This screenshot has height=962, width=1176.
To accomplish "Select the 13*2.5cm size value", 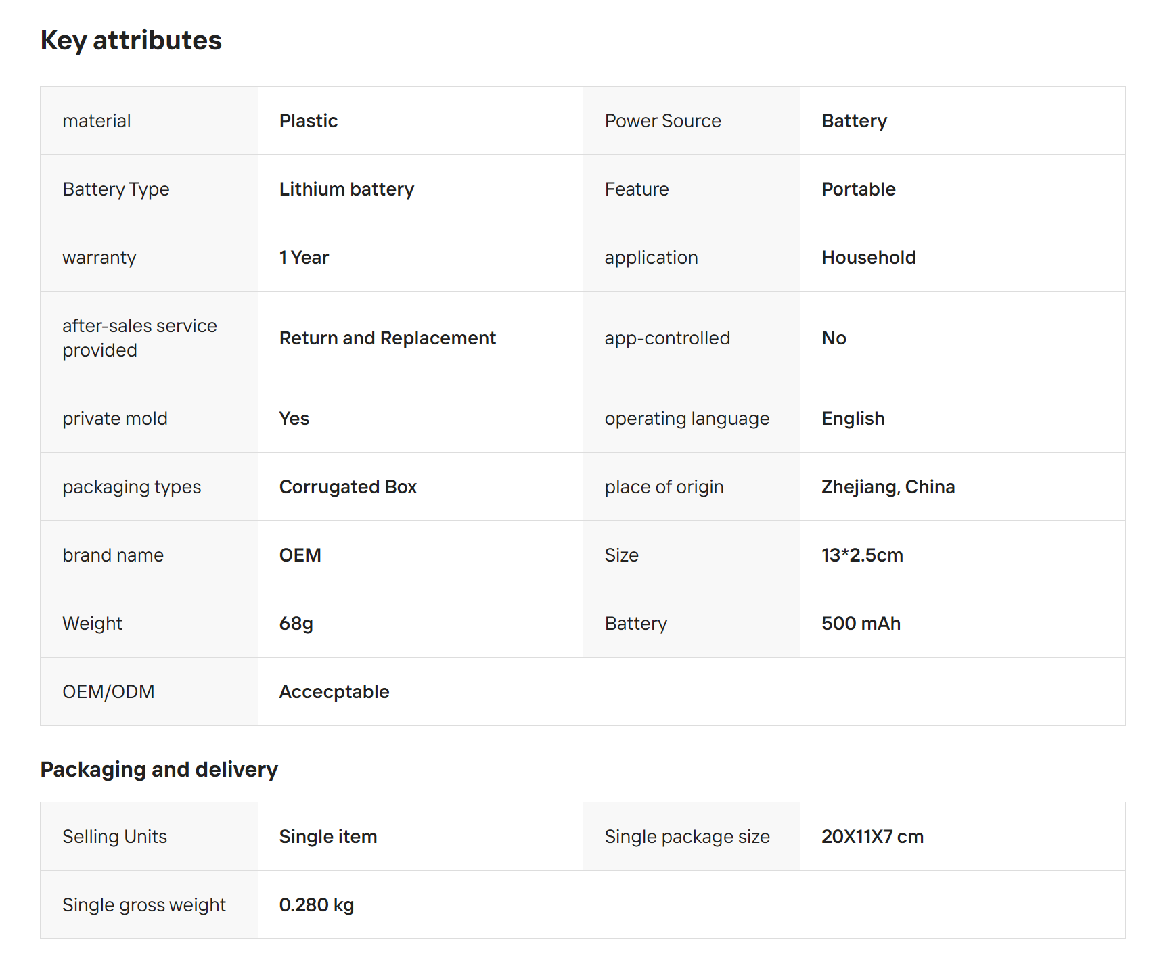I will (x=862, y=555).
